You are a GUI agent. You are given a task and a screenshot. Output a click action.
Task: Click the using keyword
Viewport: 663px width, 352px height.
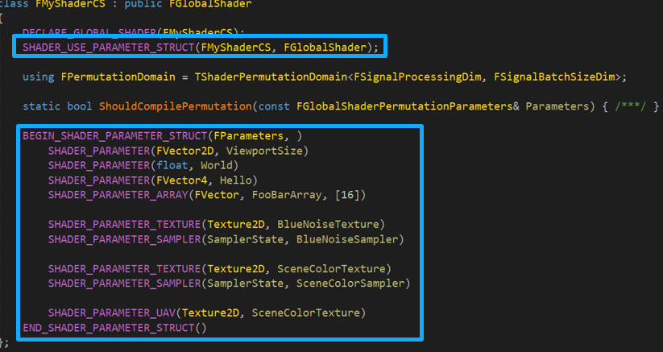pyautogui.click(x=39, y=77)
